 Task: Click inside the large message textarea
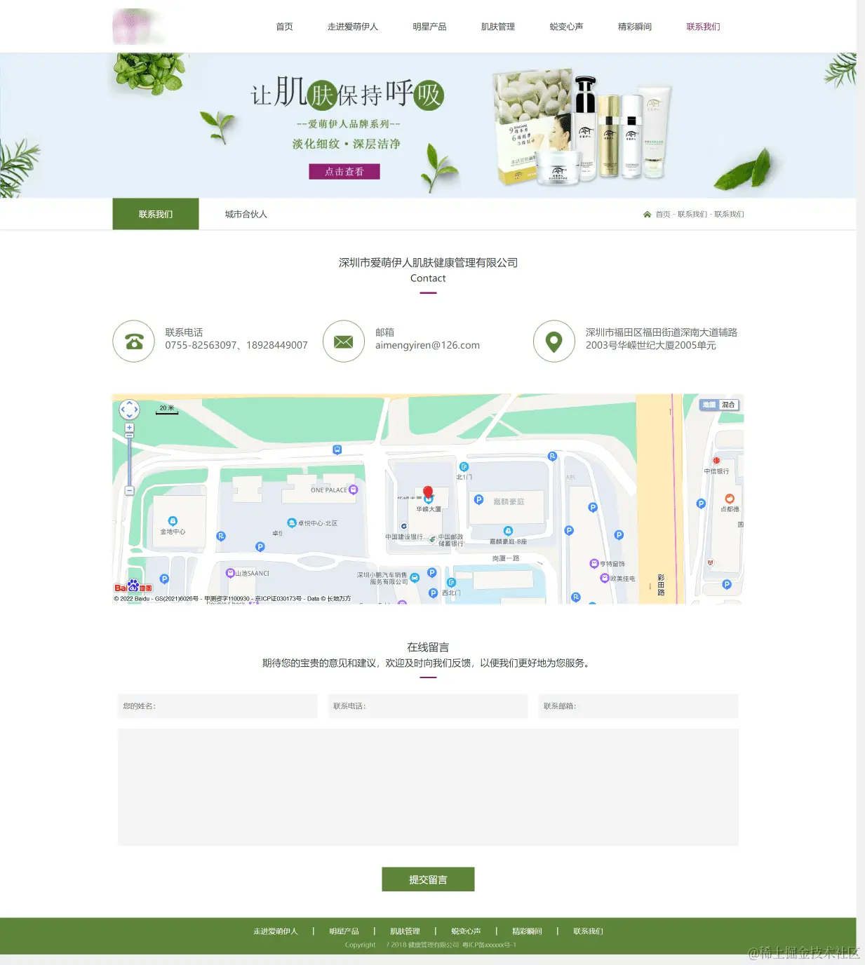point(428,787)
